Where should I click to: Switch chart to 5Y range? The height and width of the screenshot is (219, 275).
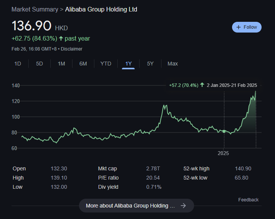(x=150, y=64)
